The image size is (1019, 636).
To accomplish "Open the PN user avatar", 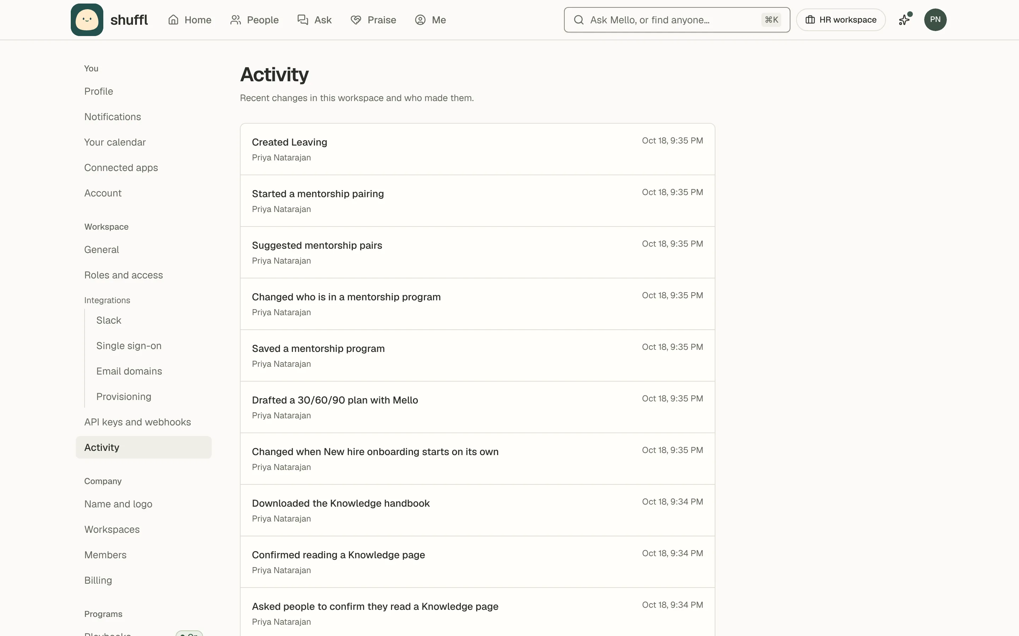I will [935, 20].
